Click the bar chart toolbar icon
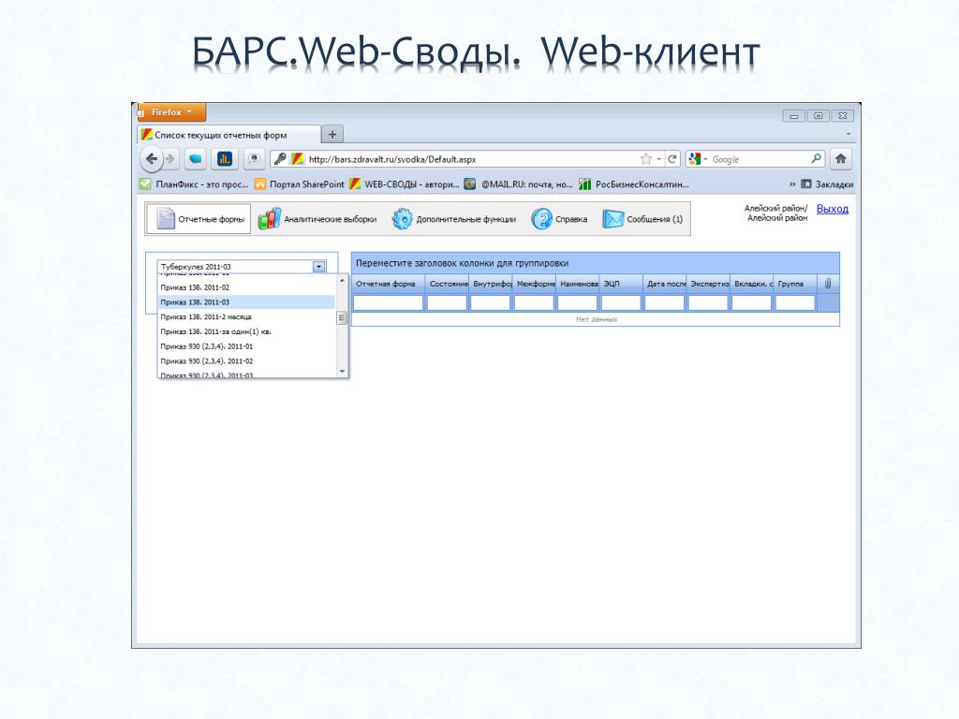Screen dimensions: 959x719 tap(225, 159)
